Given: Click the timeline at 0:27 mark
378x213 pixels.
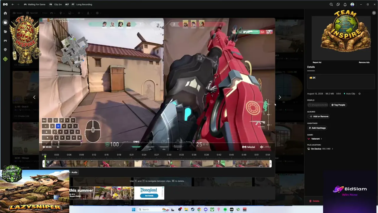Looking at the screenshot, I should pos(157,155).
